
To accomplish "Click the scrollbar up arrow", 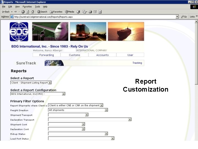I will point(196,22).
